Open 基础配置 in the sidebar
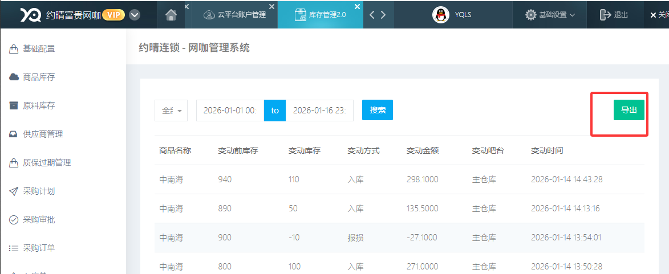669x274 pixels. 39,49
